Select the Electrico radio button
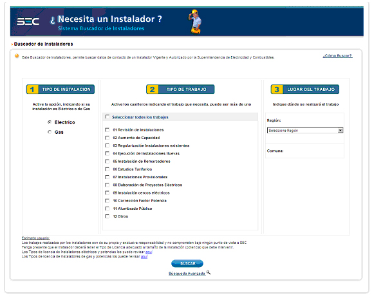The image size is (374, 298). pyautogui.click(x=50, y=122)
